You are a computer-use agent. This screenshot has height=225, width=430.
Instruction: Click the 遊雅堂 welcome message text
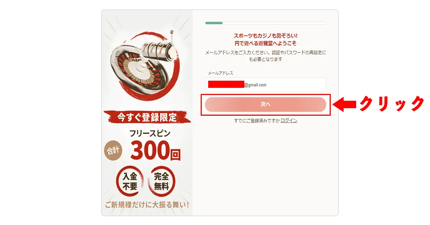[265, 39]
